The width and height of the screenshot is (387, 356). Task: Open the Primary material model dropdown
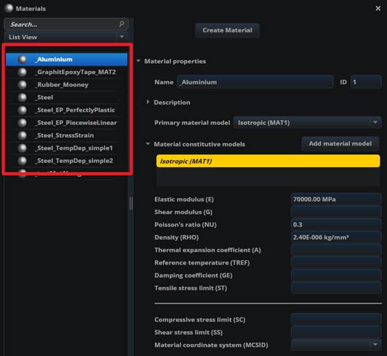point(375,123)
